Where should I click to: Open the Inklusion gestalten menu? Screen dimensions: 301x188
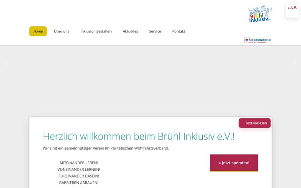96,31
